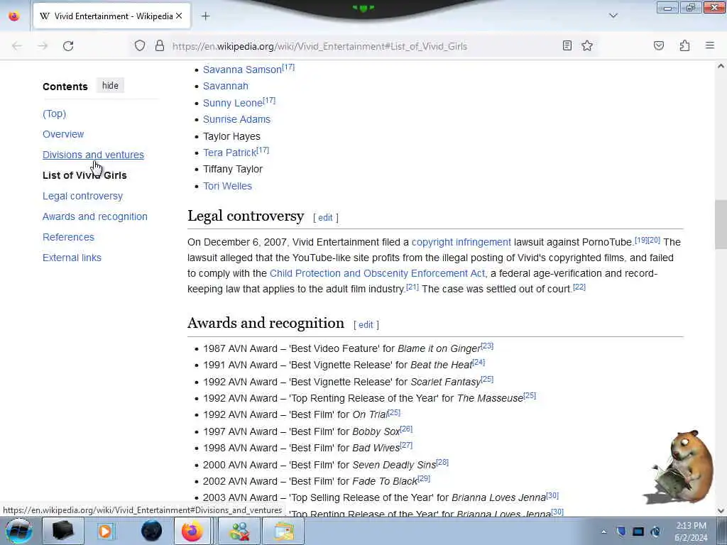The height and width of the screenshot is (545, 727).
Task: Open the Tera Patrick article link
Action: (229, 153)
